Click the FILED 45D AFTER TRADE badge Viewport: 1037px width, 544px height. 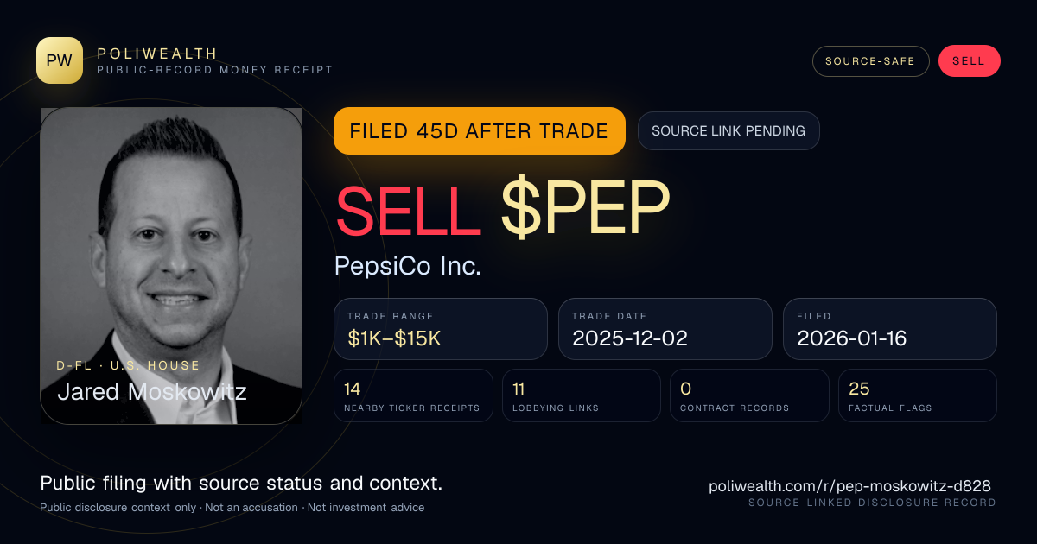click(x=480, y=131)
